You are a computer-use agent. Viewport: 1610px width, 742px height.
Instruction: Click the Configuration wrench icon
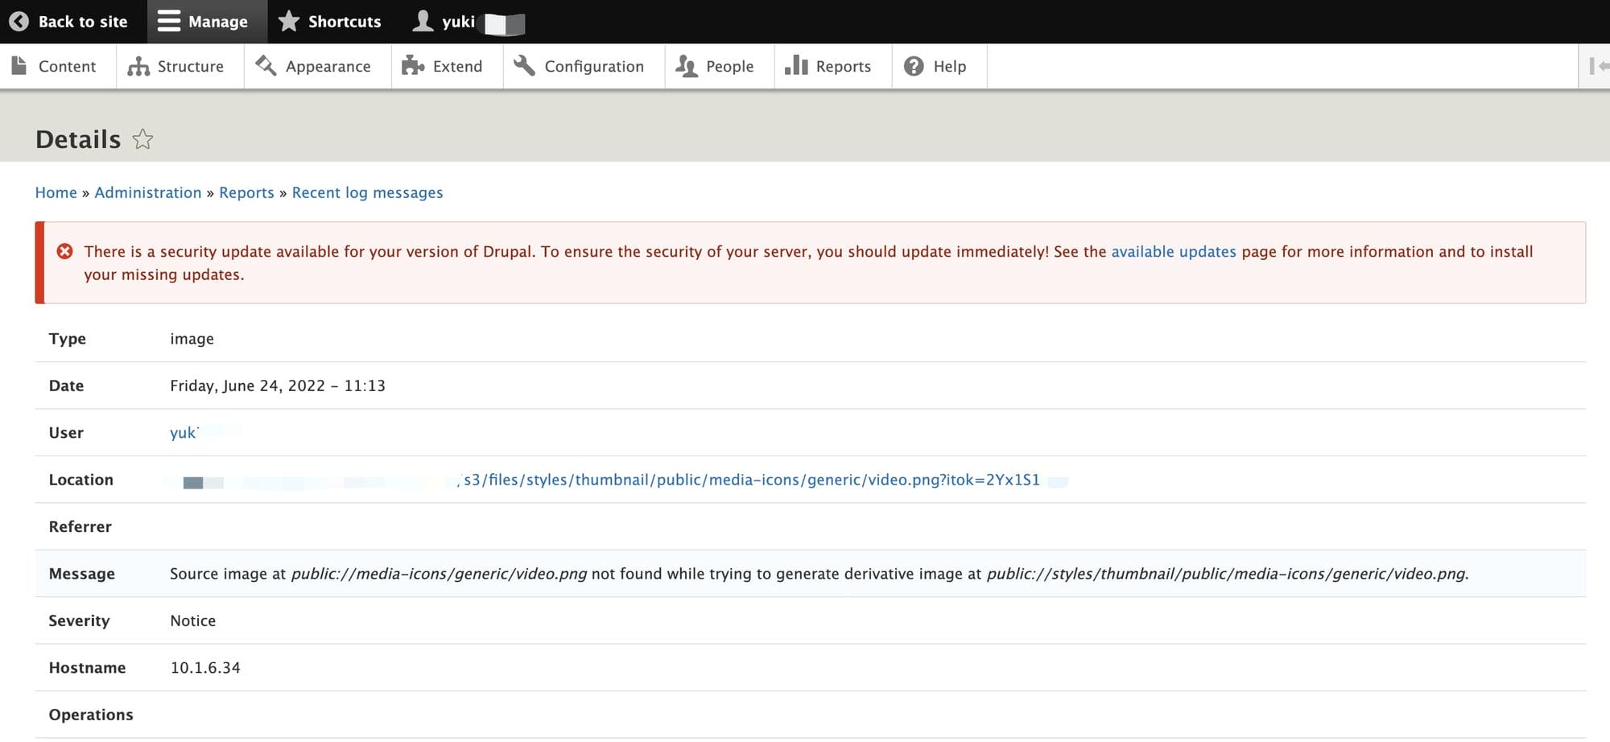point(524,66)
